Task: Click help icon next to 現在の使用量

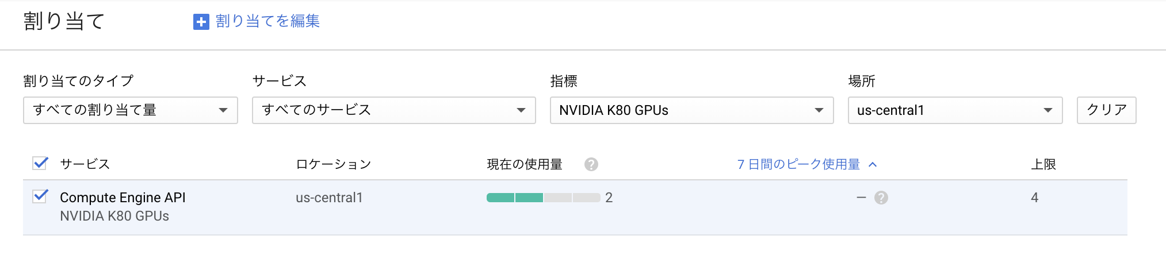Action: click(x=591, y=165)
